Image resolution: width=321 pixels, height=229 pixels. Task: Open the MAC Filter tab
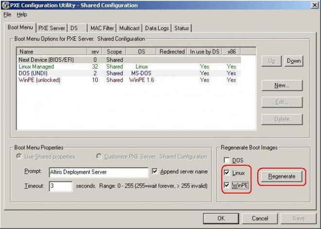[102, 28]
